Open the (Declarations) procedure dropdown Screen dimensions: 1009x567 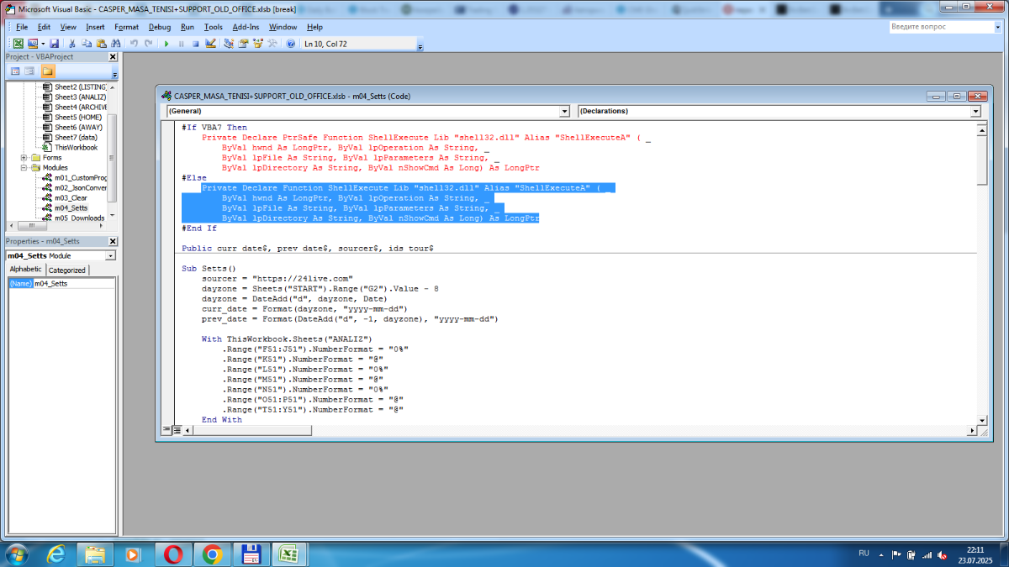pos(975,111)
